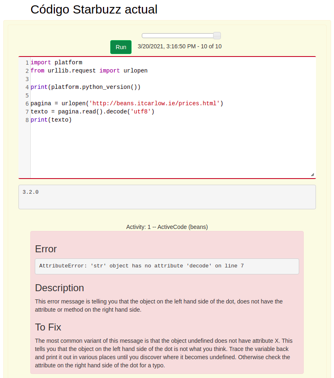
Task: Click the timestamp label showing 10 of 10
Action: [x=179, y=46]
